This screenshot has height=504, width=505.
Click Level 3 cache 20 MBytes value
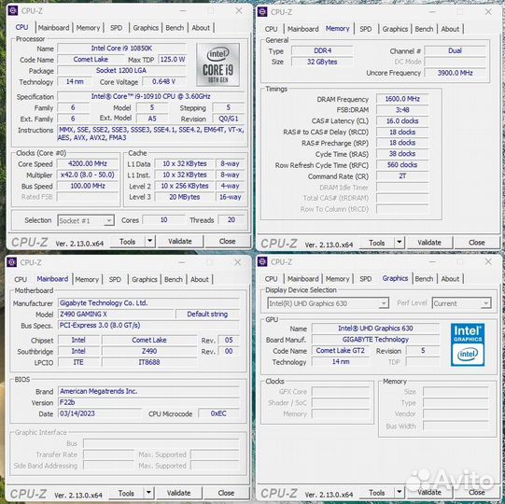tap(185, 197)
